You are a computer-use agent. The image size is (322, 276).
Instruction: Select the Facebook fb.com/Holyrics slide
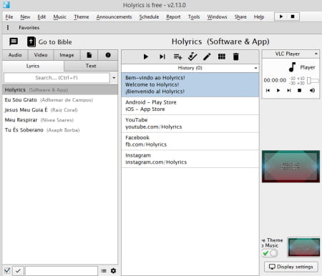(190, 141)
